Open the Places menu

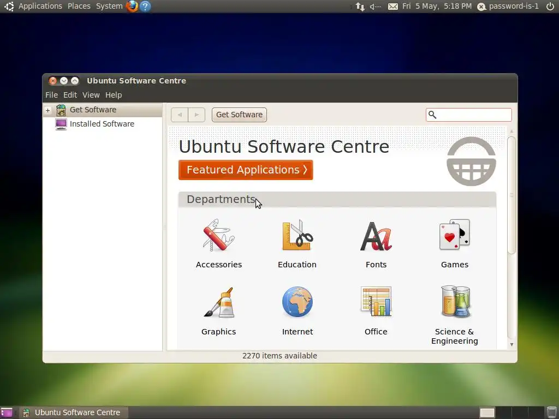click(79, 6)
